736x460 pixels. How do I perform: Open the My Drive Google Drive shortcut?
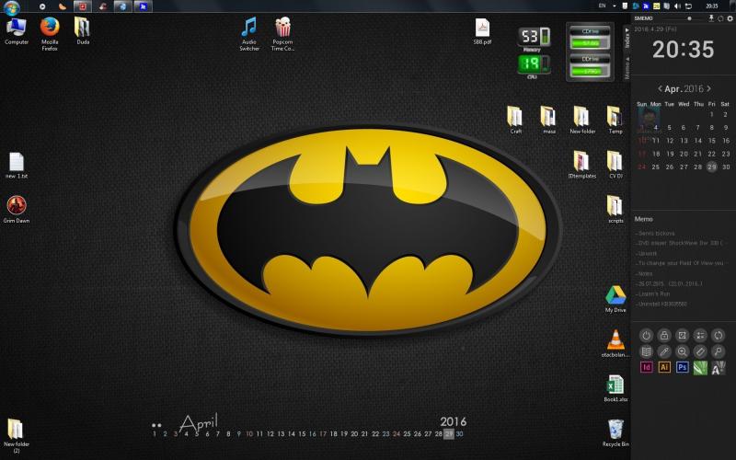(615, 299)
